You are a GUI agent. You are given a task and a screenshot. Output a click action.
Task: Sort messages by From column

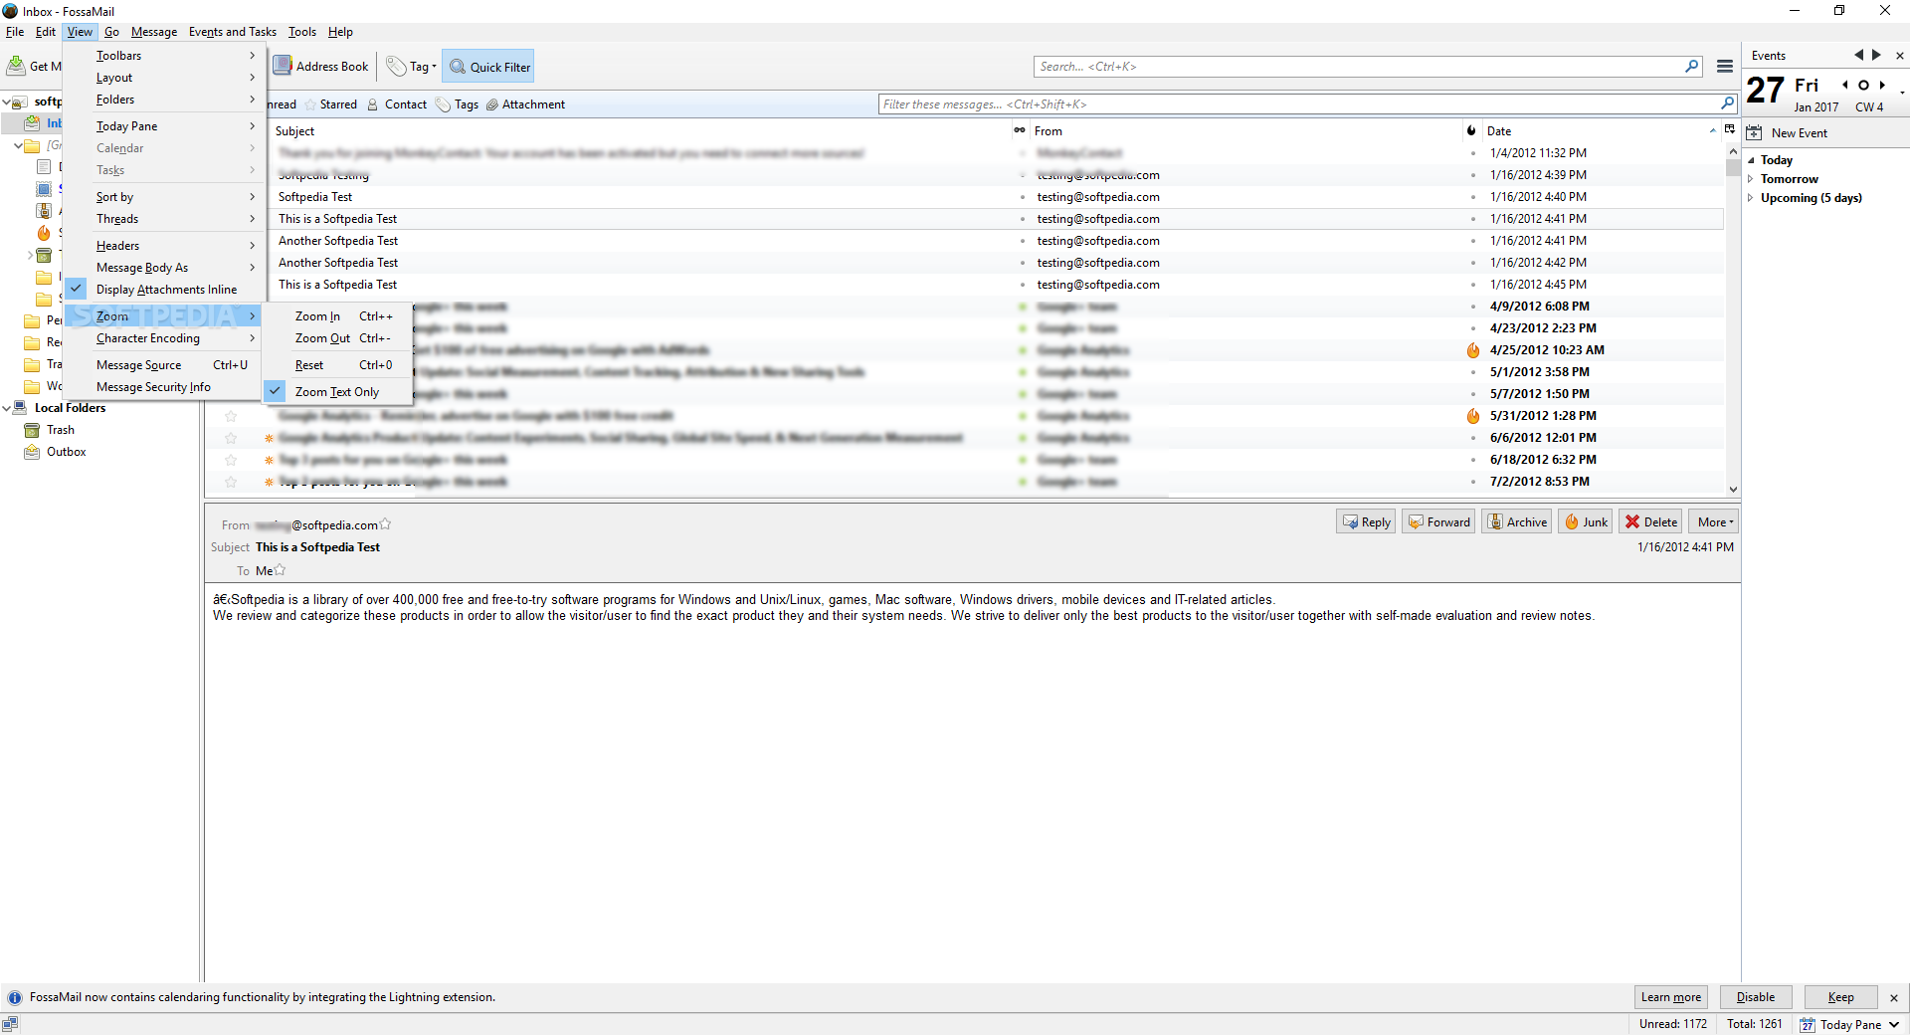click(1245, 130)
